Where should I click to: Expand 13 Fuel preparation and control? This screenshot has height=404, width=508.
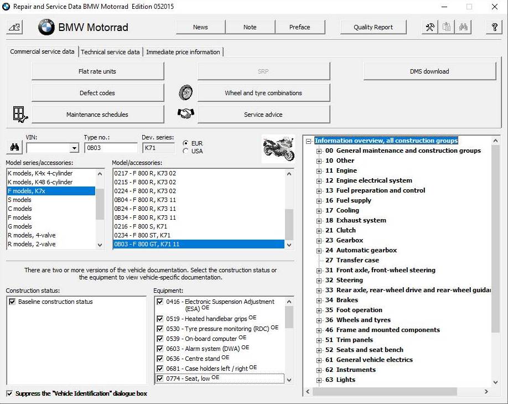click(319, 191)
